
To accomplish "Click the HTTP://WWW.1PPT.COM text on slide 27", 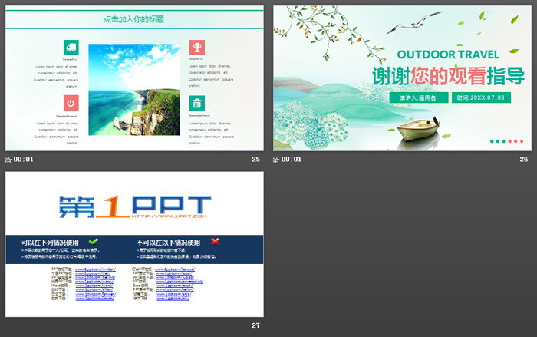I will (x=170, y=216).
